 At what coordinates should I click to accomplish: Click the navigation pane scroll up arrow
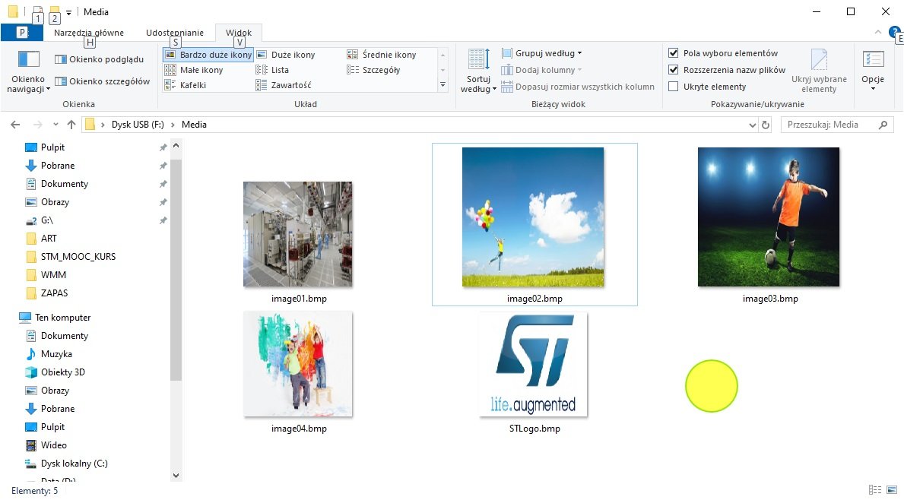coord(176,147)
